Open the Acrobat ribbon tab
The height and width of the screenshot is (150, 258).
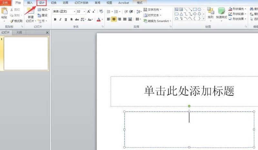pyautogui.click(x=124, y=3)
